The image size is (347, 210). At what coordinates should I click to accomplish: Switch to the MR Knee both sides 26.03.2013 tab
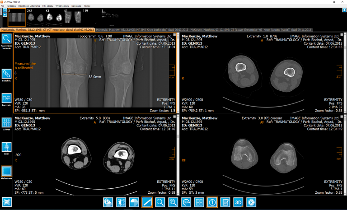click(142, 30)
